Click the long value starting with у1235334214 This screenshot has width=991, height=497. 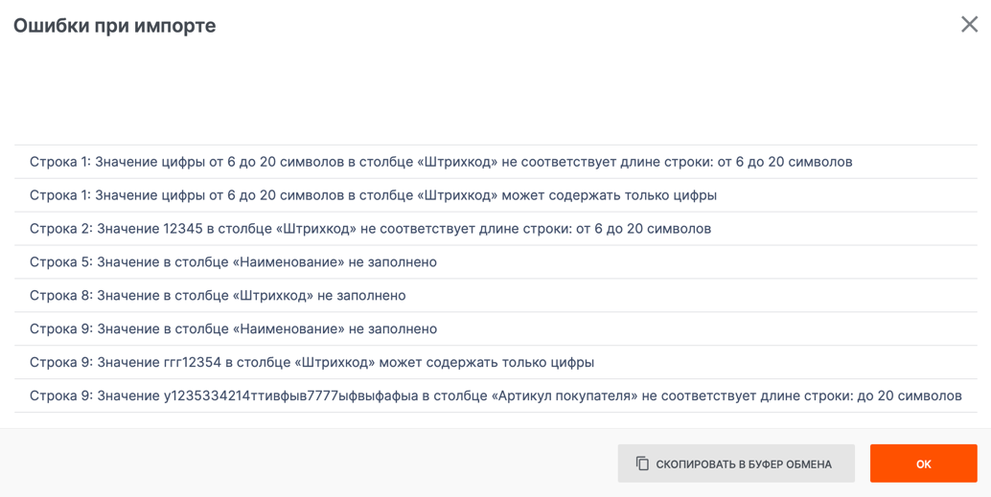click(x=292, y=396)
